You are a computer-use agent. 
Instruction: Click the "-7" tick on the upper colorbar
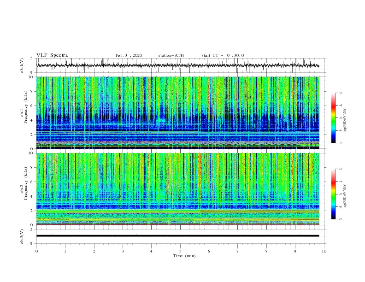click(x=340, y=143)
